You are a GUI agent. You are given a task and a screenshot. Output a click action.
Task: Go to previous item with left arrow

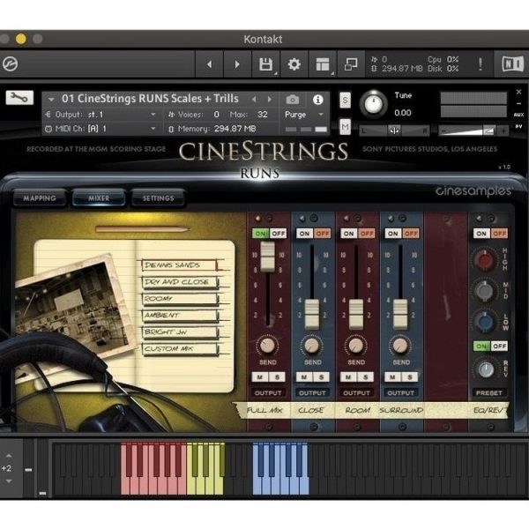coord(210,63)
